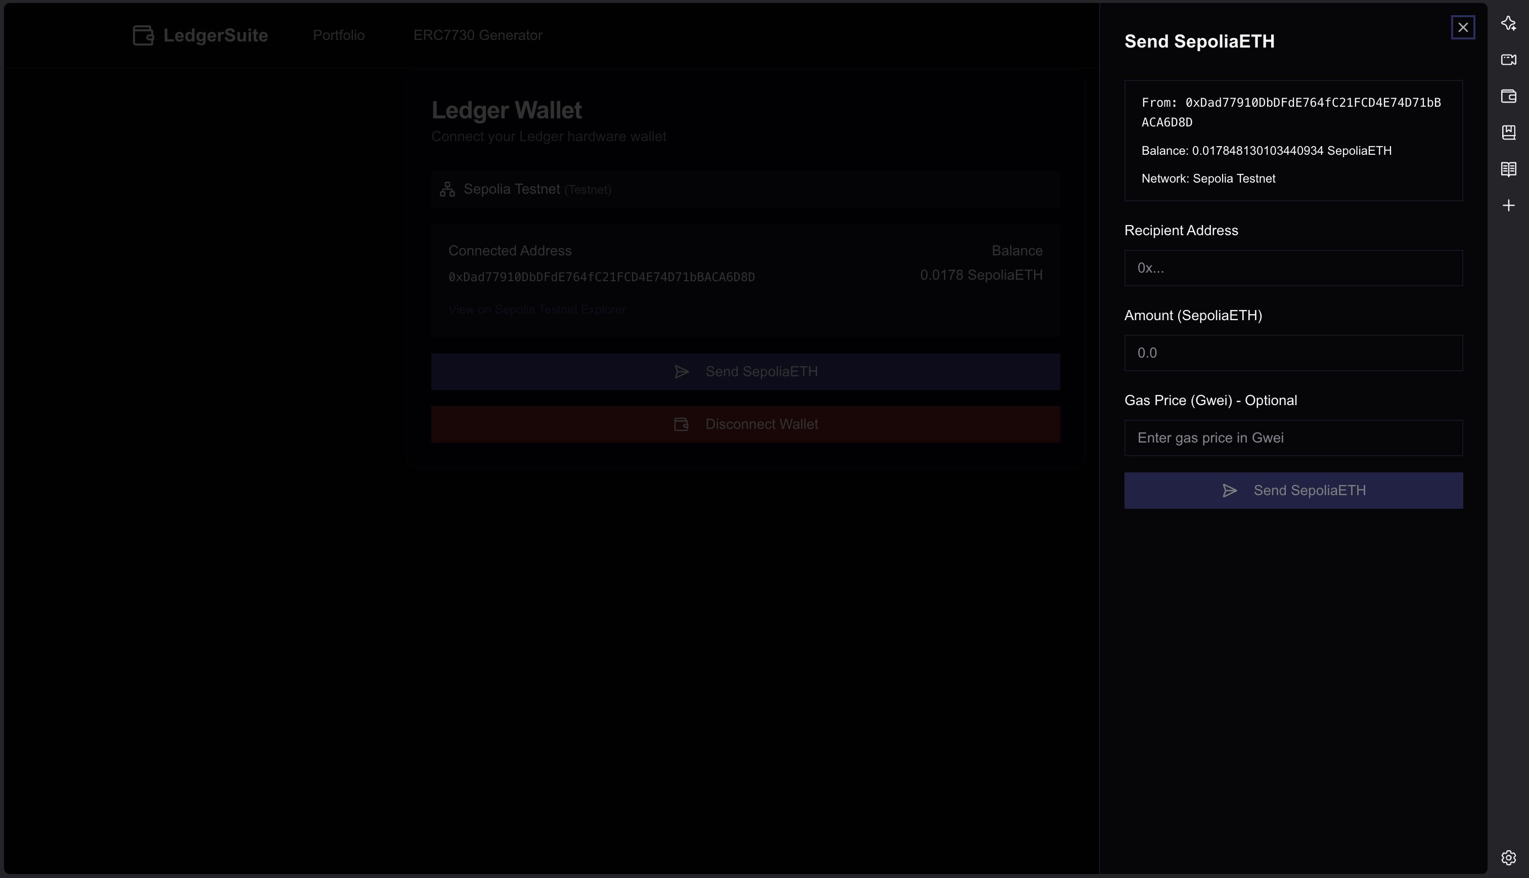Select the From address text in panel
Image resolution: width=1529 pixels, height=878 pixels.
[1291, 112]
